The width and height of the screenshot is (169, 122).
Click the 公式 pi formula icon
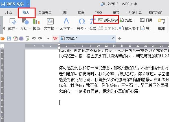(93, 21)
